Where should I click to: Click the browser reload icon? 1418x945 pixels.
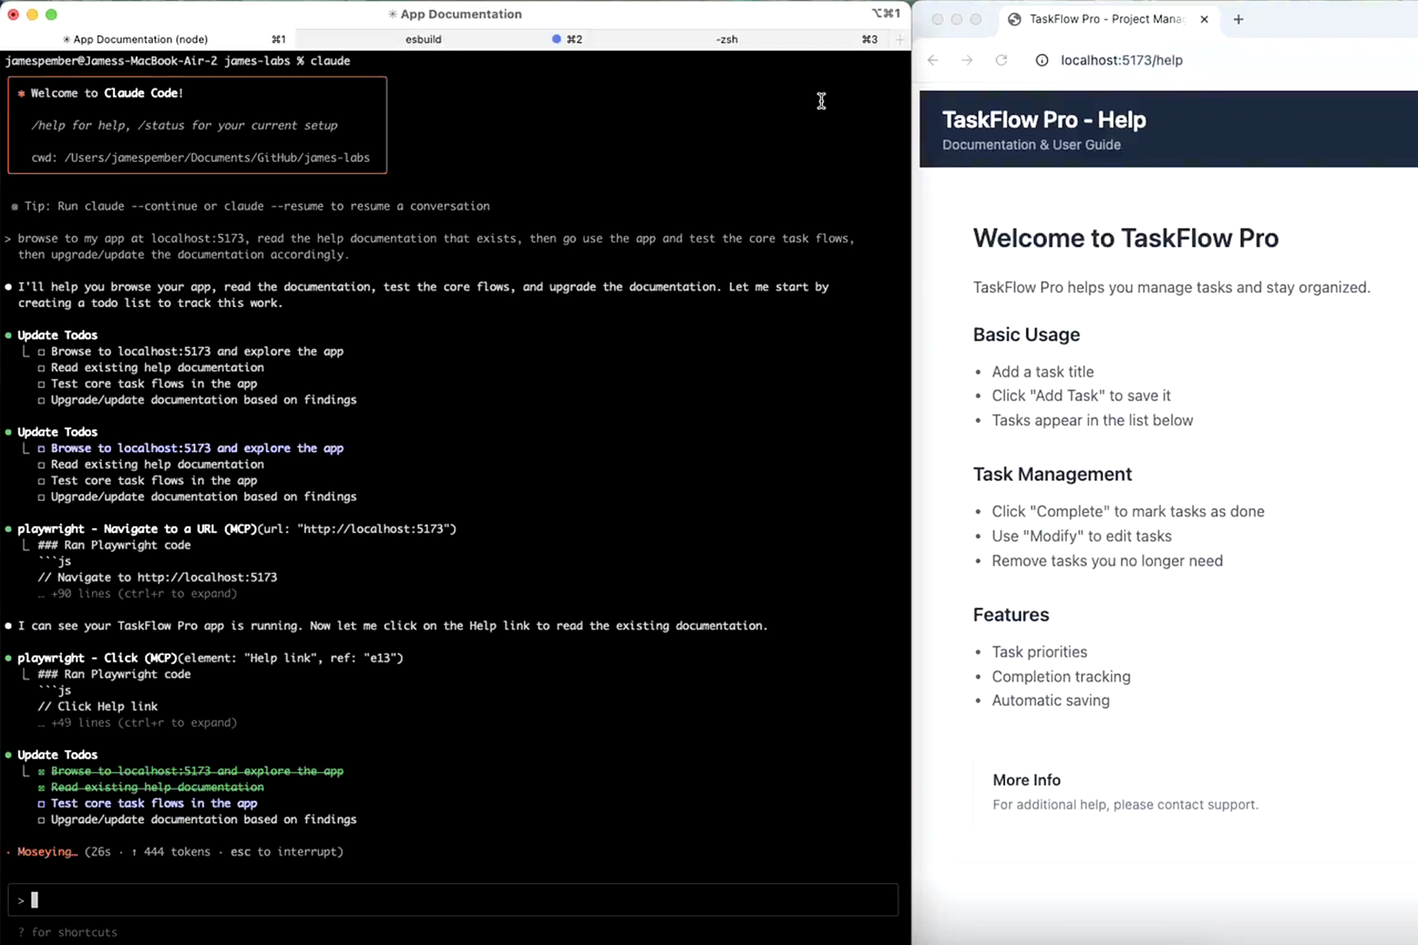[x=1001, y=60]
